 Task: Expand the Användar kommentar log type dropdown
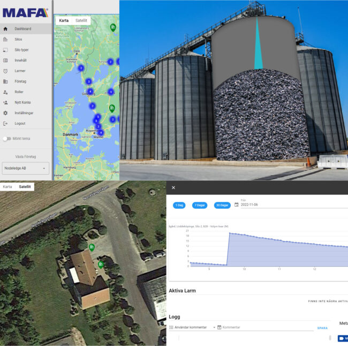[x=193, y=327]
